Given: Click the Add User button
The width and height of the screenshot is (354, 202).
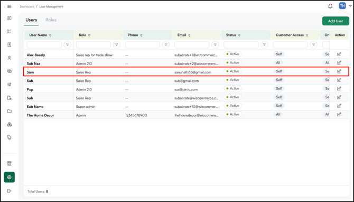Looking at the screenshot, I should [x=336, y=21].
